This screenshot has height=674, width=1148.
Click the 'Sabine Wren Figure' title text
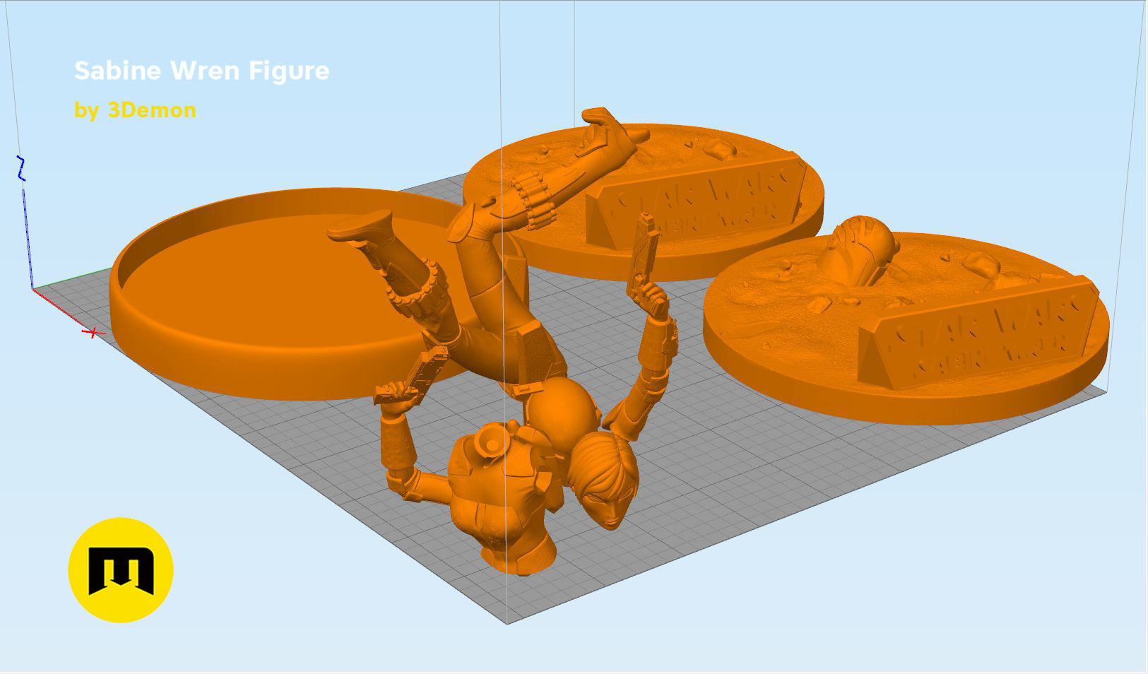pyautogui.click(x=201, y=71)
